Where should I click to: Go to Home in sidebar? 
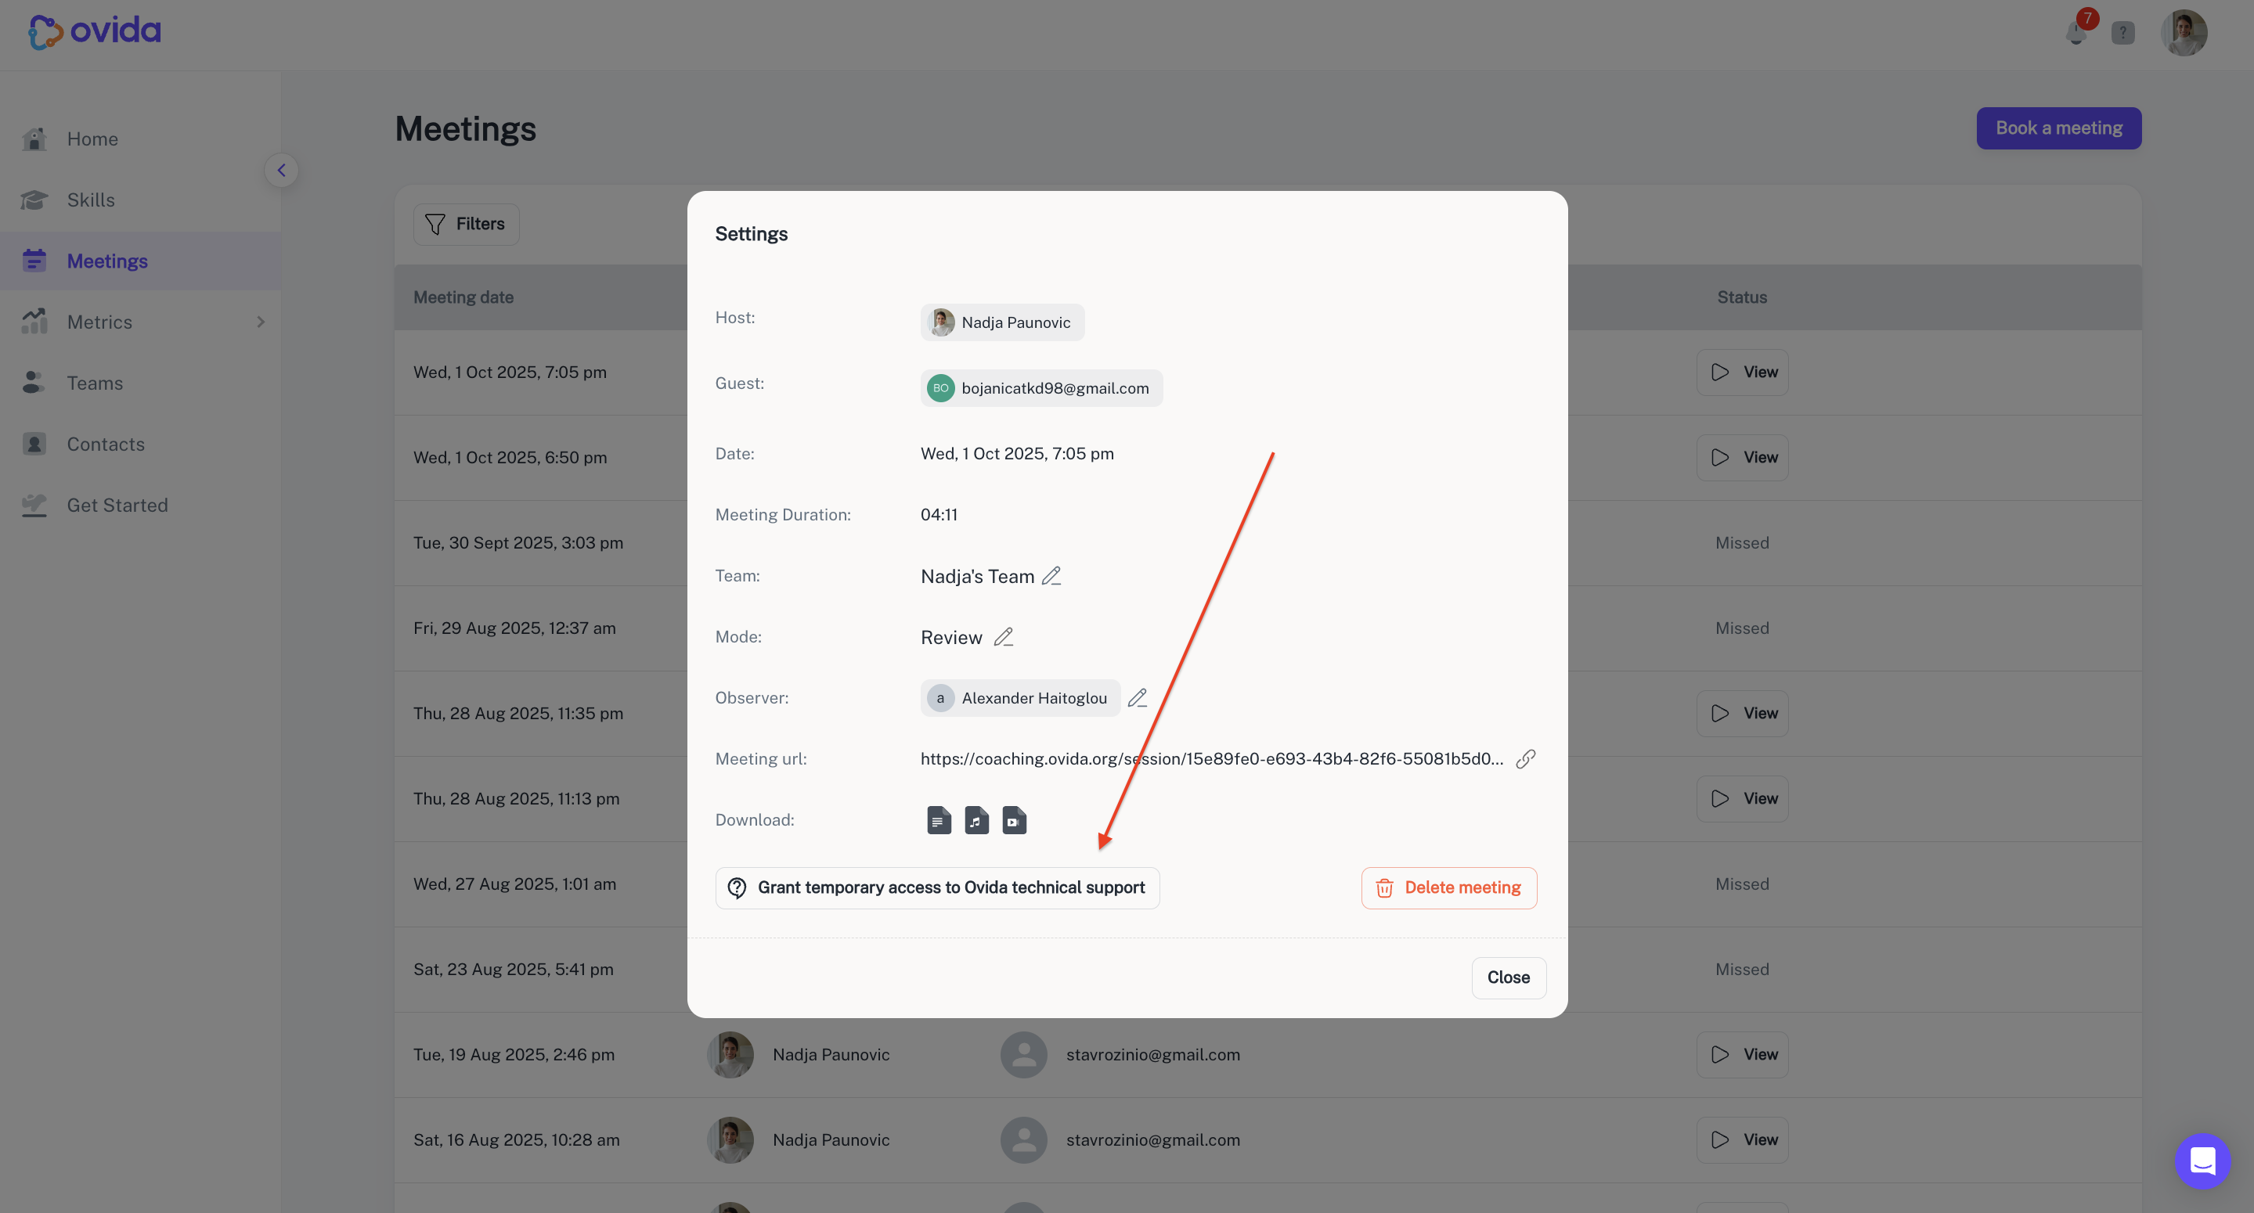pos(140,139)
